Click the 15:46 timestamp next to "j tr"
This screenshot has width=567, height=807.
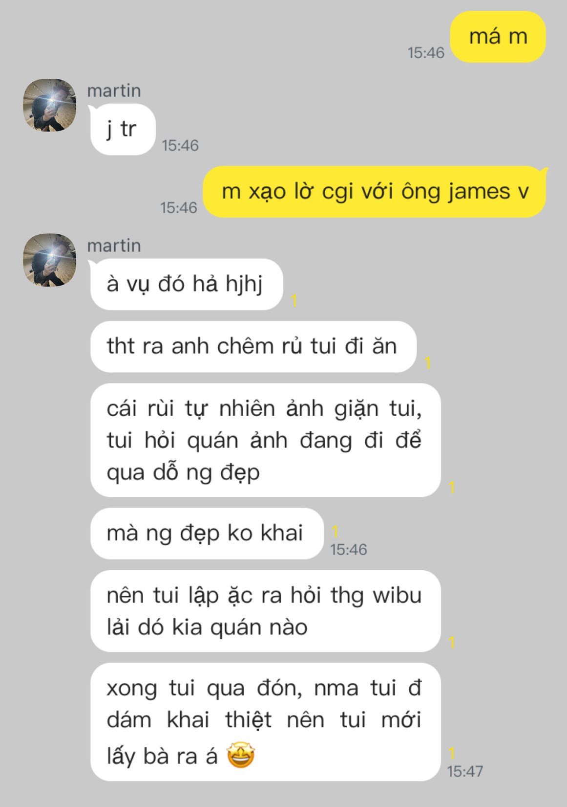[x=180, y=145]
